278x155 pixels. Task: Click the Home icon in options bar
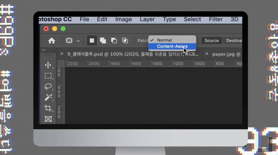52,41
